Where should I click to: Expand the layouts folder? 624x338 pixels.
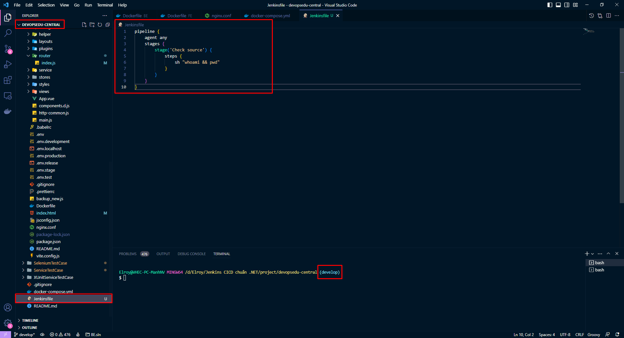click(46, 41)
